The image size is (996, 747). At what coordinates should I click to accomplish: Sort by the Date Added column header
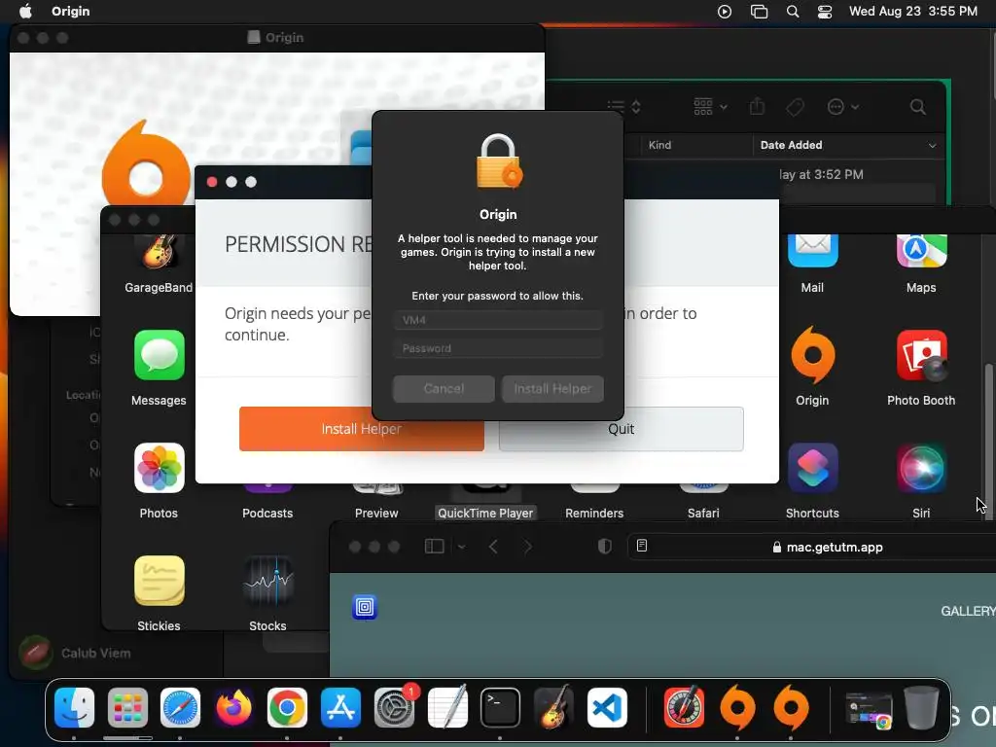point(847,145)
